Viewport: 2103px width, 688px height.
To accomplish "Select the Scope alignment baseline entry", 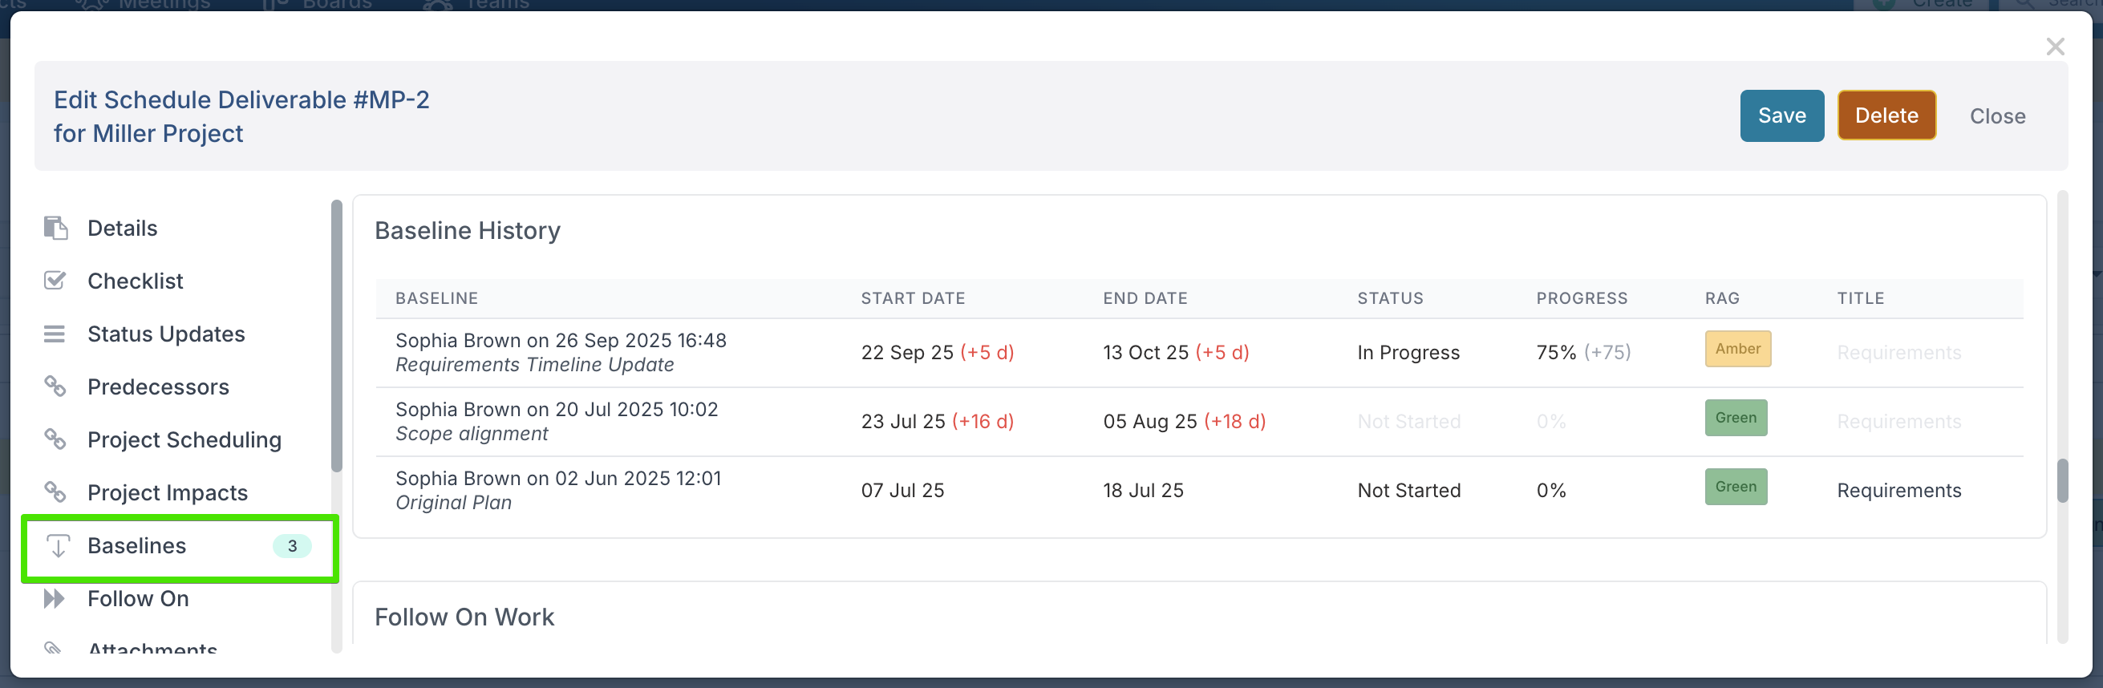I will click(556, 421).
